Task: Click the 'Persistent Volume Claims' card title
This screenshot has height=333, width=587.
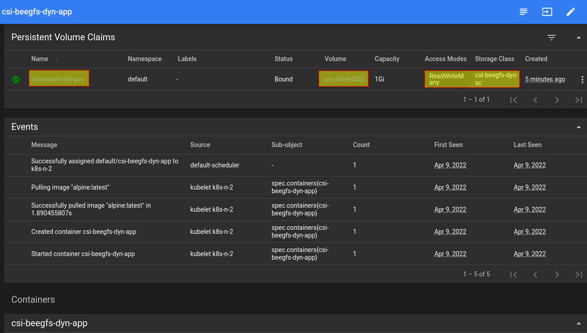Action: (x=63, y=37)
